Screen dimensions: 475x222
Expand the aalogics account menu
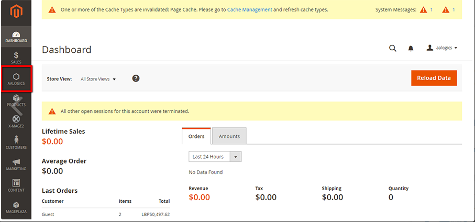443,48
